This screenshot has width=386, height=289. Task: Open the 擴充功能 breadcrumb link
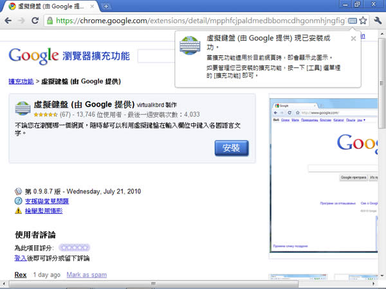[21, 82]
